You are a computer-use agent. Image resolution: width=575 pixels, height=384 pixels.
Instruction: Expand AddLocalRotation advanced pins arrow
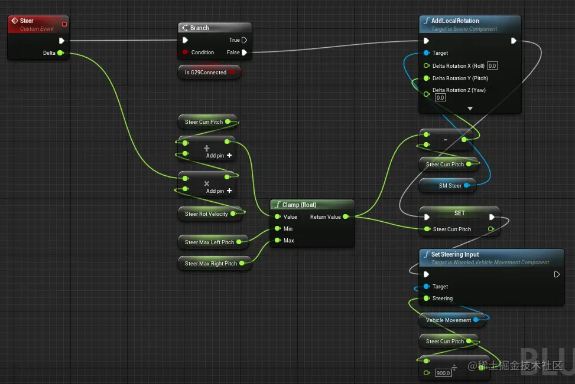click(470, 109)
